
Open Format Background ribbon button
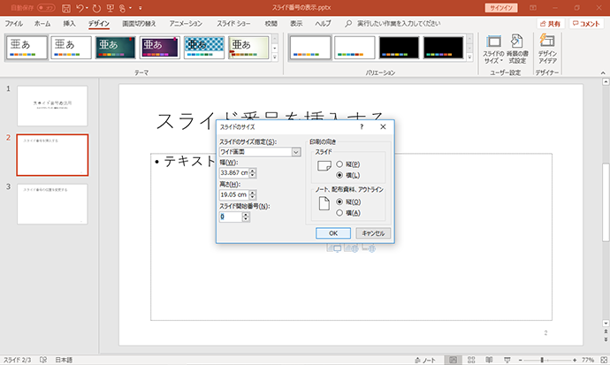[517, 49]
